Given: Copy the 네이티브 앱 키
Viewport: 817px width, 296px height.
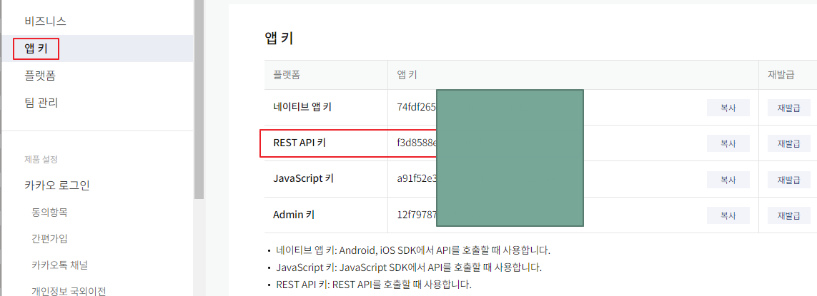Looking at the screenshot, I should [728, 108].
